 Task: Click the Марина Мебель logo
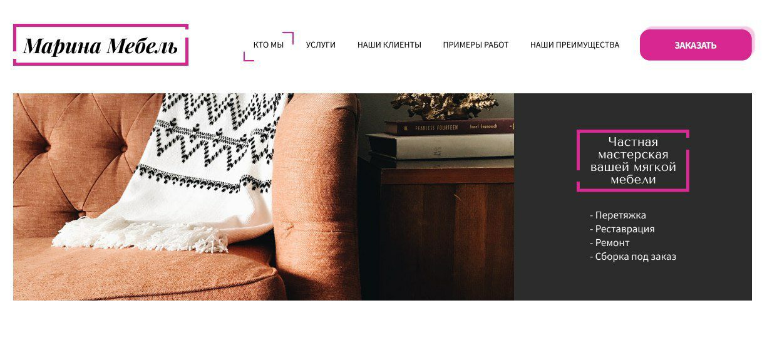point(101,45)
